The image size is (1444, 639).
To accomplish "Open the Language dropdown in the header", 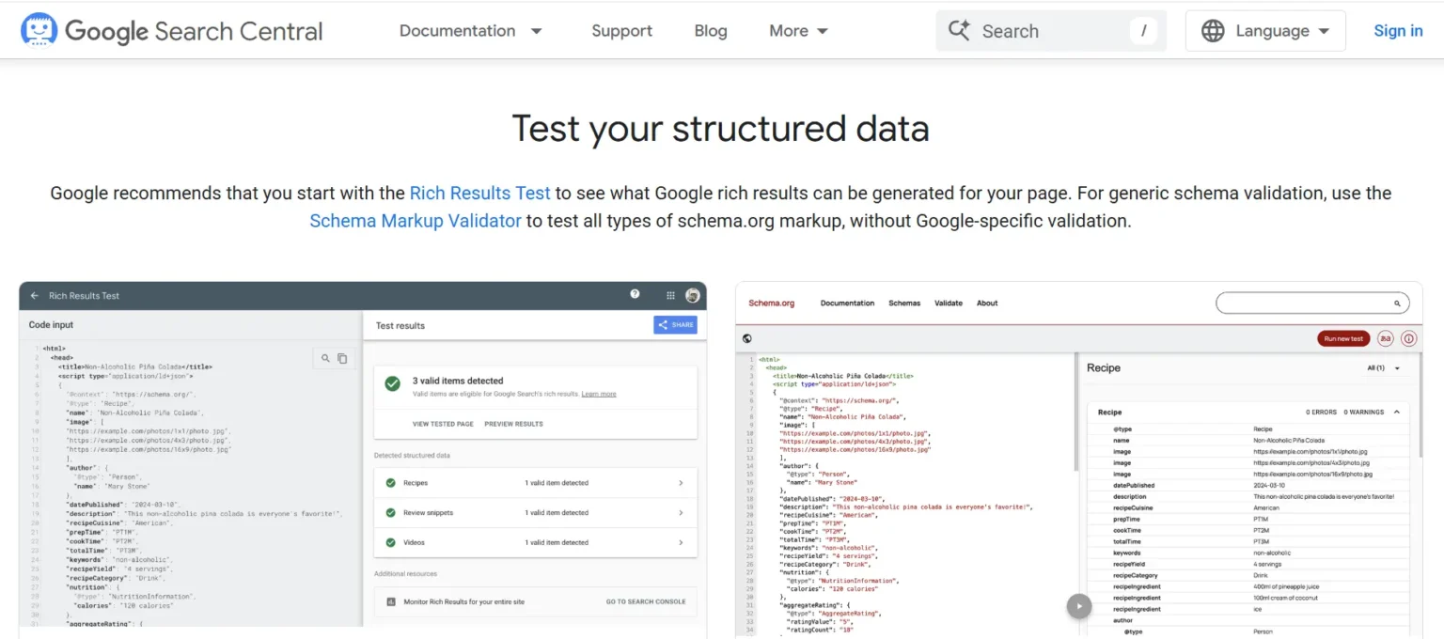I will point(1264,30).
